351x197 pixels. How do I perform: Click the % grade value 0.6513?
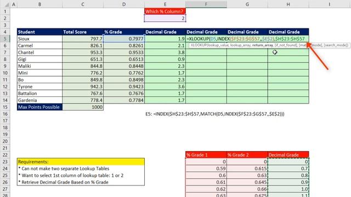coord(124,59)
